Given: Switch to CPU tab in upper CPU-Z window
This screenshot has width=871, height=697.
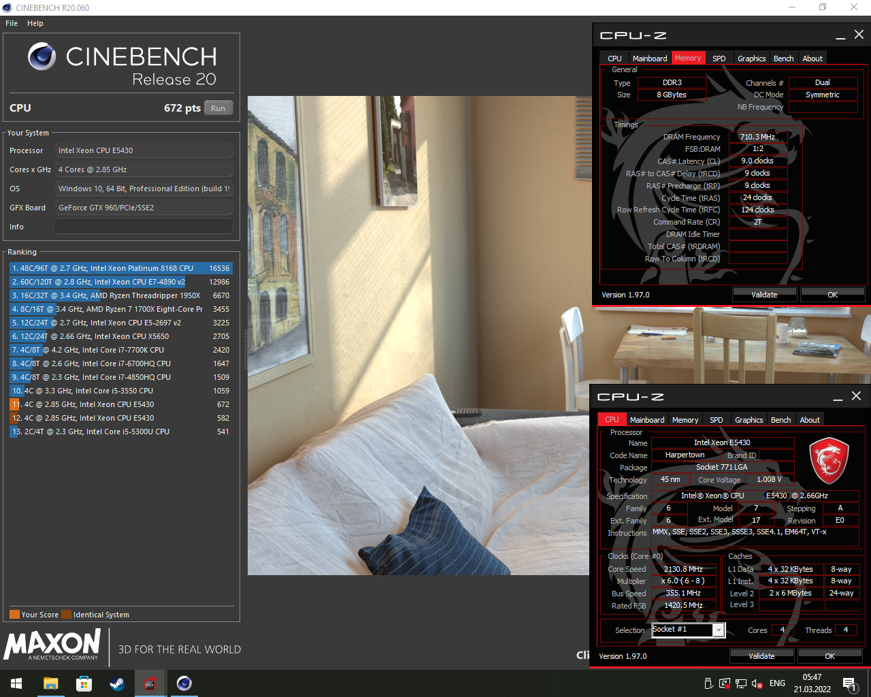Looking at the screenshot, I should pyautogui.click(x=614, y=59).
